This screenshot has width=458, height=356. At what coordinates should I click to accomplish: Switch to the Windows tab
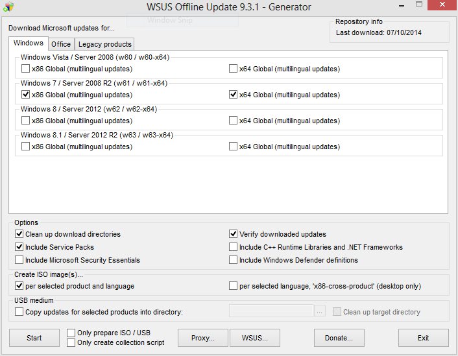click(29, 43)
